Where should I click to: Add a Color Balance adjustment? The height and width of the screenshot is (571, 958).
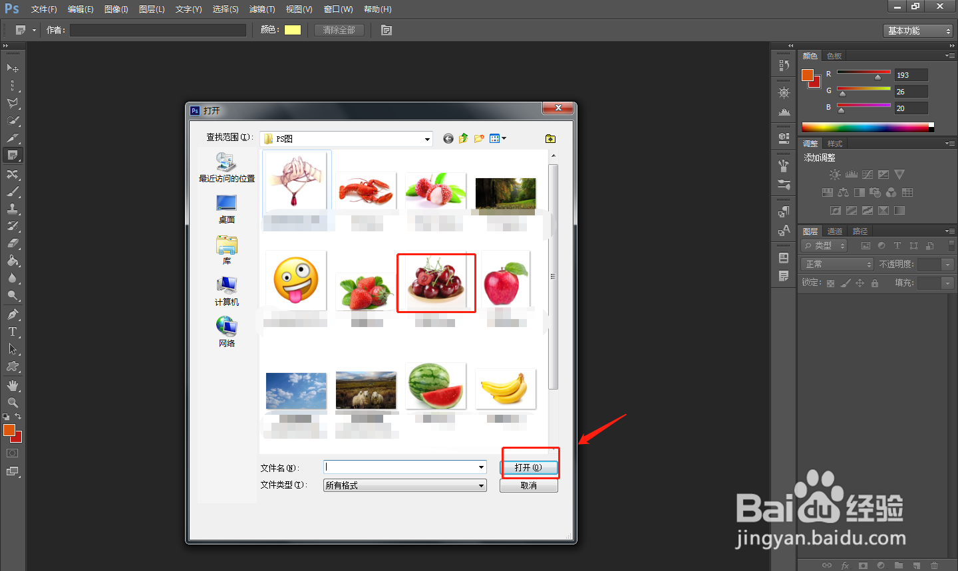pos(843,192)
